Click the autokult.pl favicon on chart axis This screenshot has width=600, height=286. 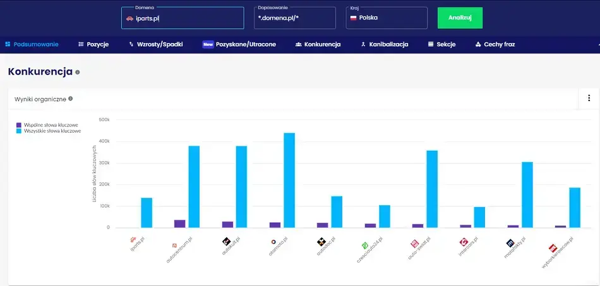(x=226, y=241)
